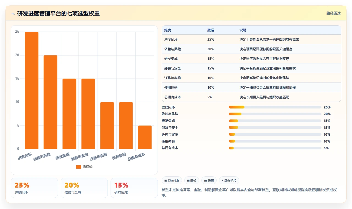The image size is (352, 209).
Task: Click the lightning icon beside the title
Action: [x=13, y=13]
